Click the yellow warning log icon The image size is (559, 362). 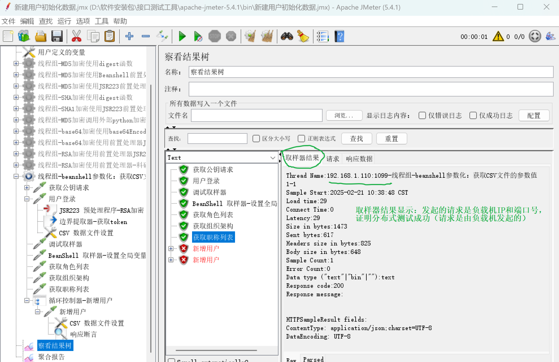[498, 36]
